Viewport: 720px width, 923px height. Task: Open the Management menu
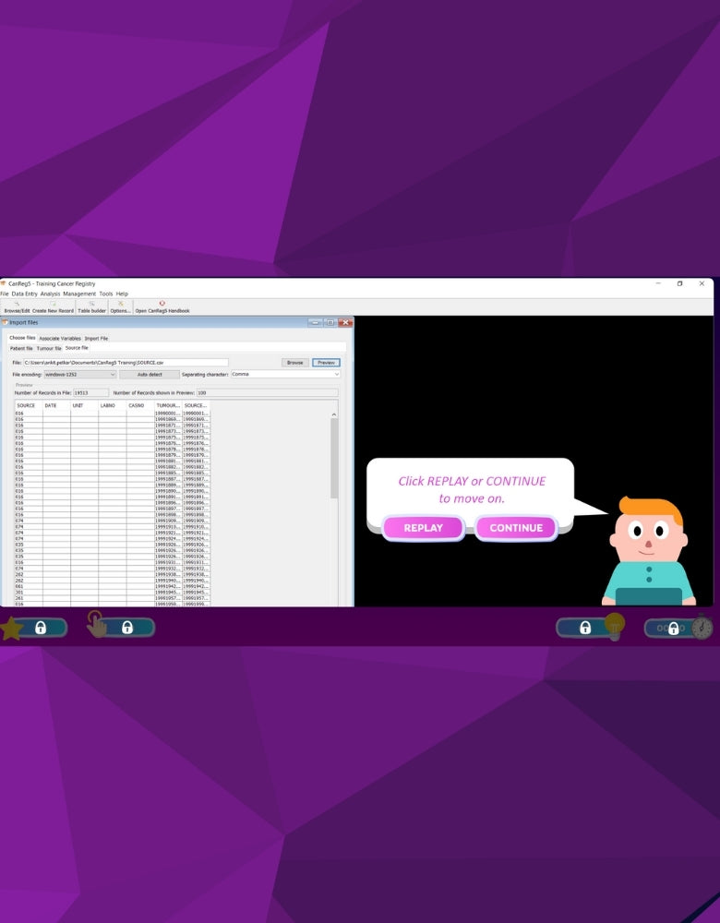point(79,294)
